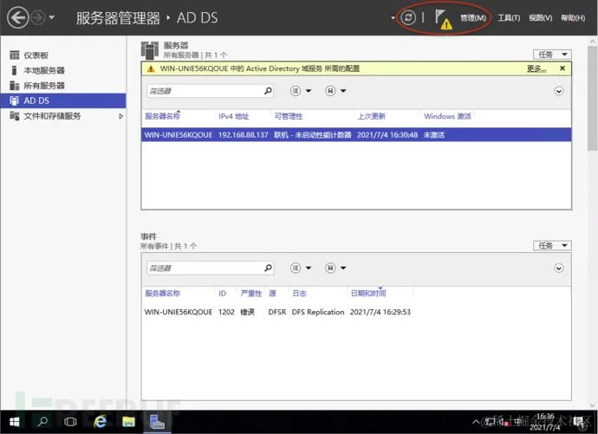This screenshot has width=598, height=434.
Task: Open the 视图(V) menu
Action: (541, 18)
